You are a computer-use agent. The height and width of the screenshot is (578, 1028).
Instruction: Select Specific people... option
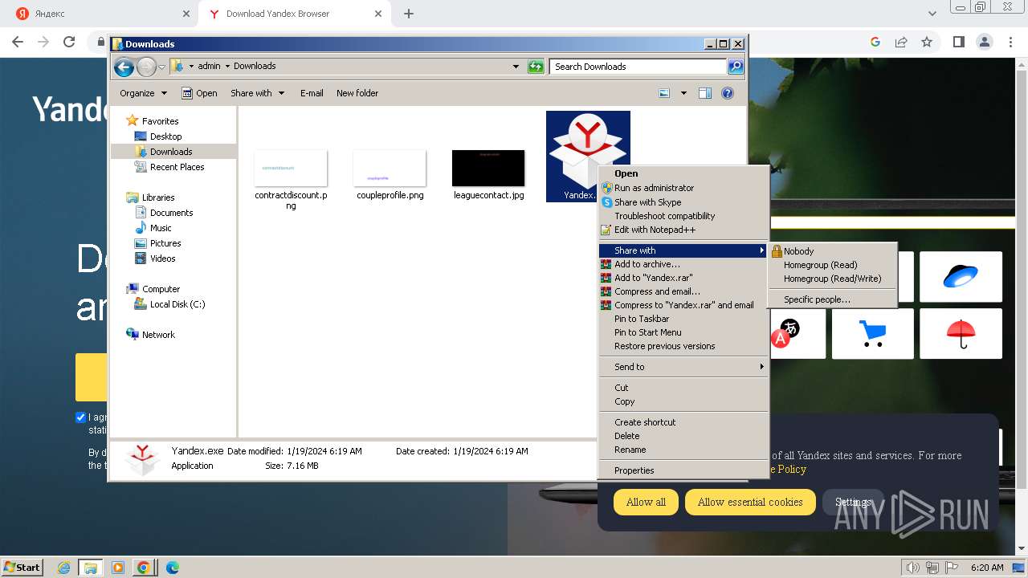(x=817, y=299)
